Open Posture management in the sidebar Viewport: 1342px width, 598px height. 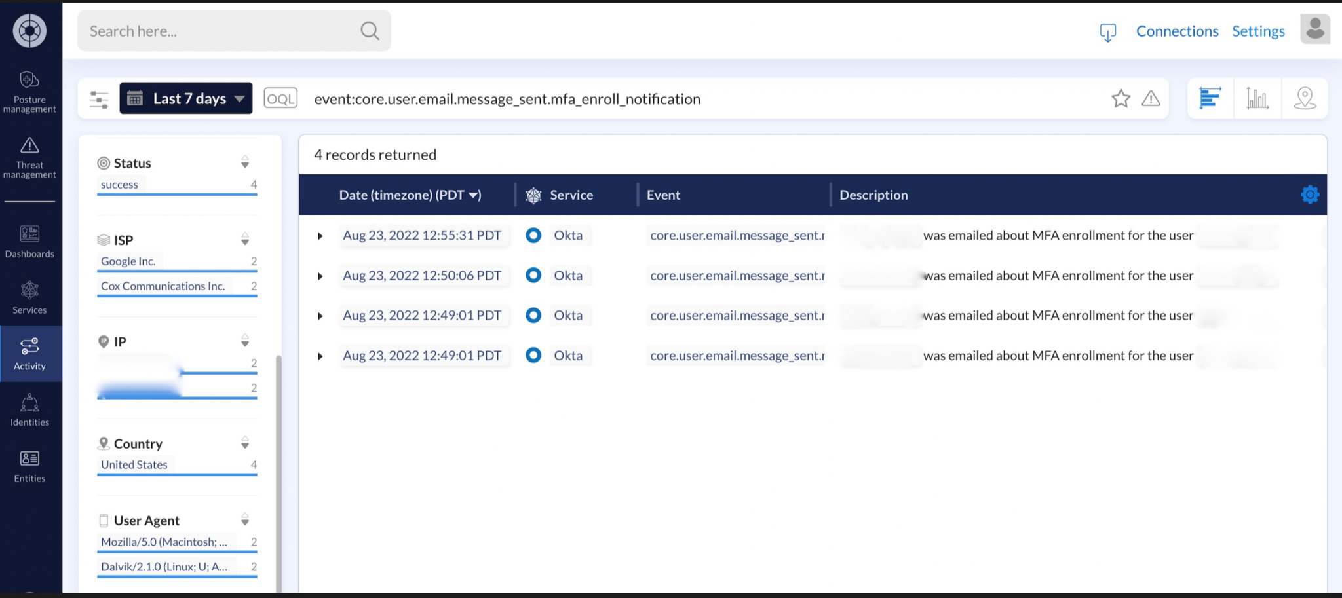point(29,92)
